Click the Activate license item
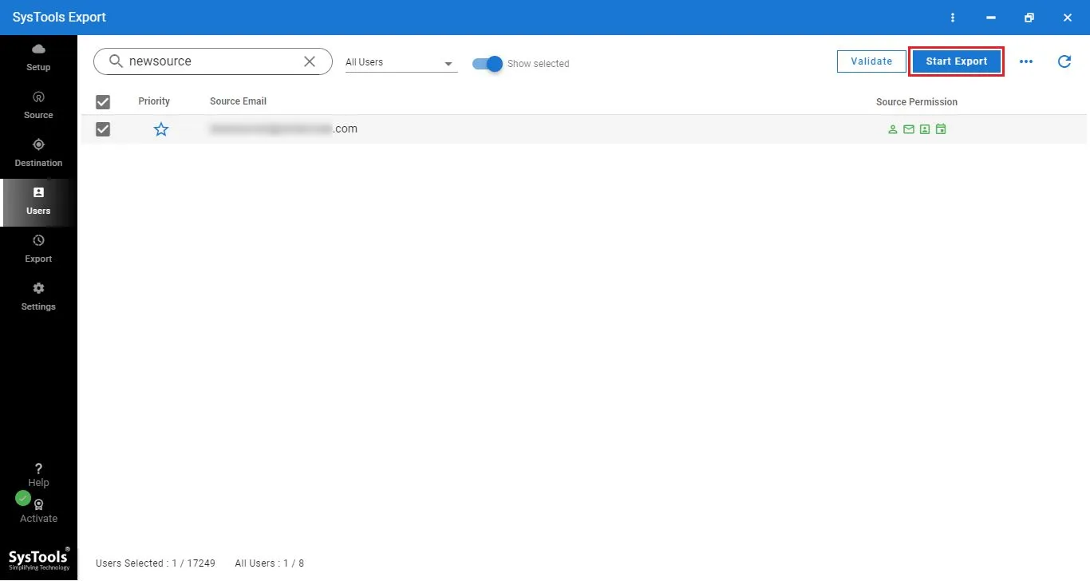Screen dimensions: 1090x581 (x=38, y=511)
